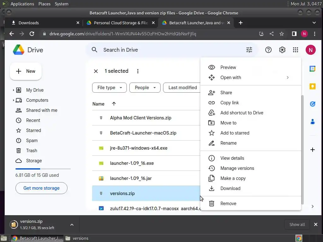Click the versions.zip row
This screenshot has height=242, width=323.
146,193
